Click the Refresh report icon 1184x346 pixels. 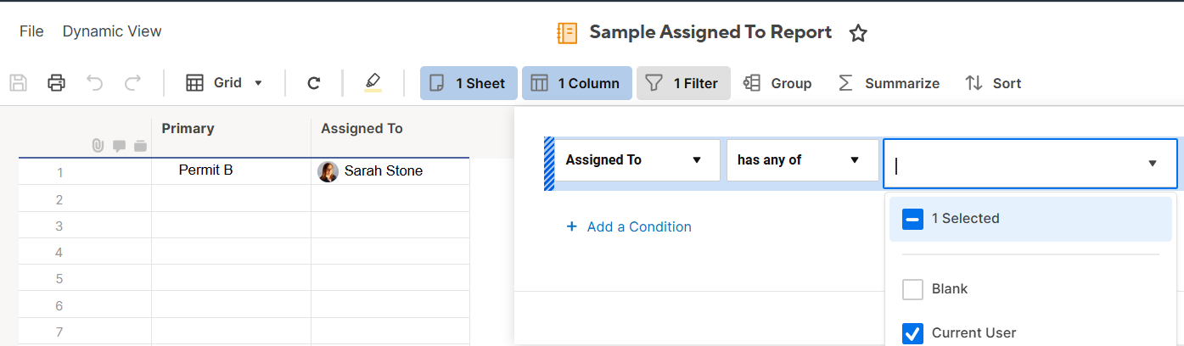click(313, 83)
